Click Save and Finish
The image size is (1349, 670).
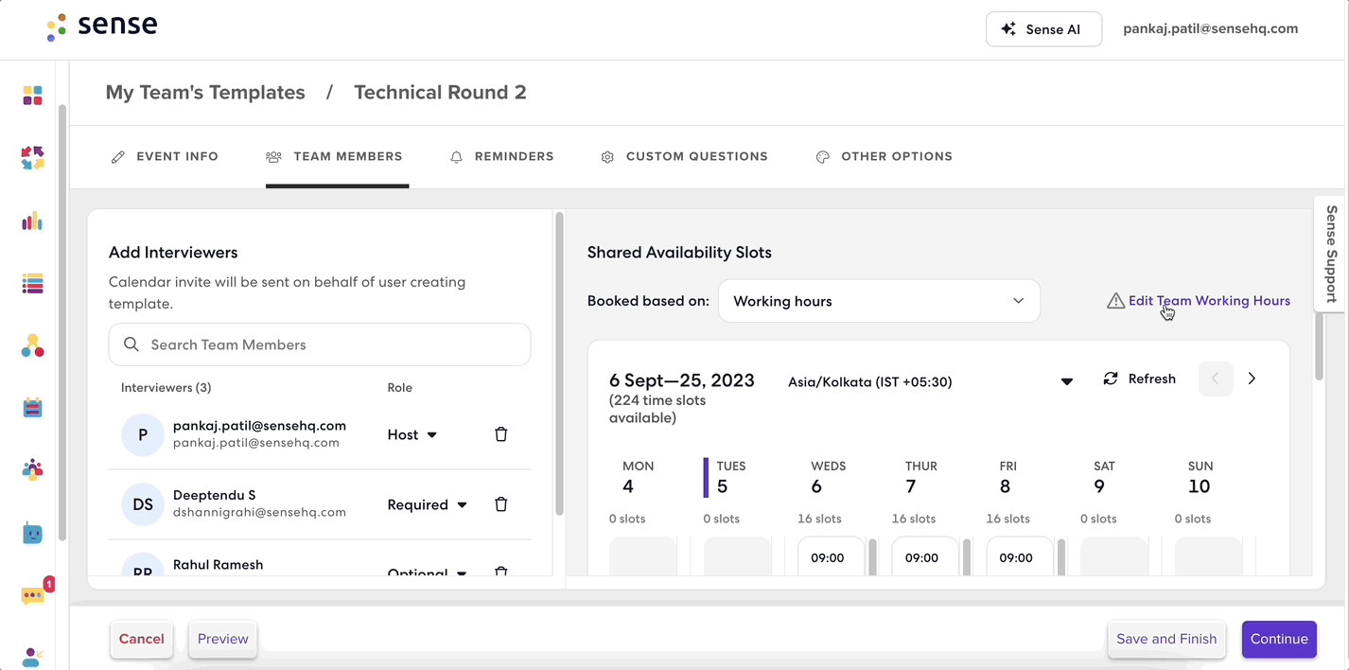tap(1166, 639)
